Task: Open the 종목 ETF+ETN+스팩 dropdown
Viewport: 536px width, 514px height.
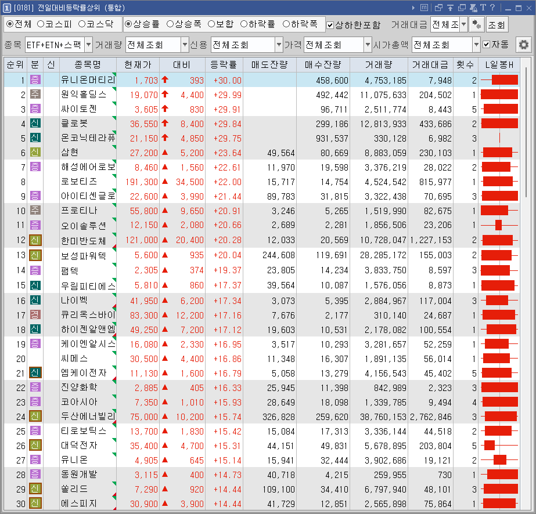Action: (x=88, y=45)
